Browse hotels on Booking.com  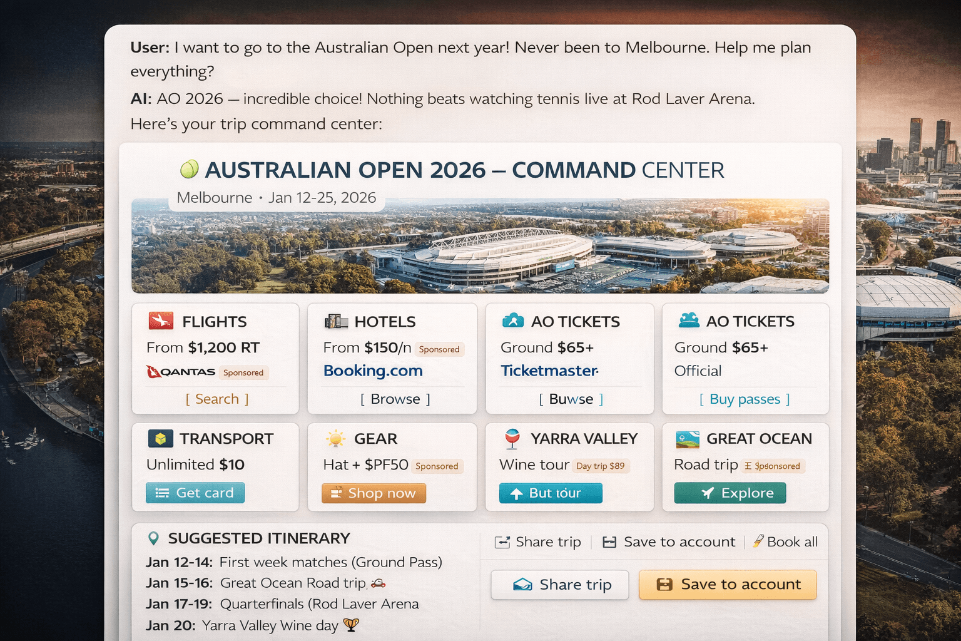pos(395,399)
